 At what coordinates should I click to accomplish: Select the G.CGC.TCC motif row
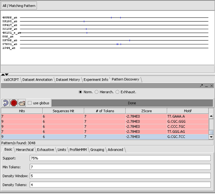point(105,137)
